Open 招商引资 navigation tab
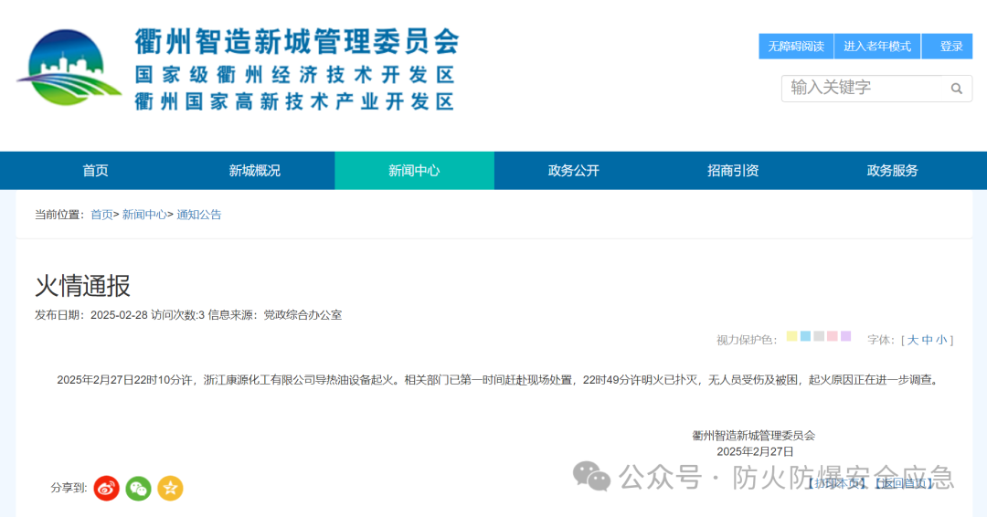987x517 pixels. tap(733, 171)
